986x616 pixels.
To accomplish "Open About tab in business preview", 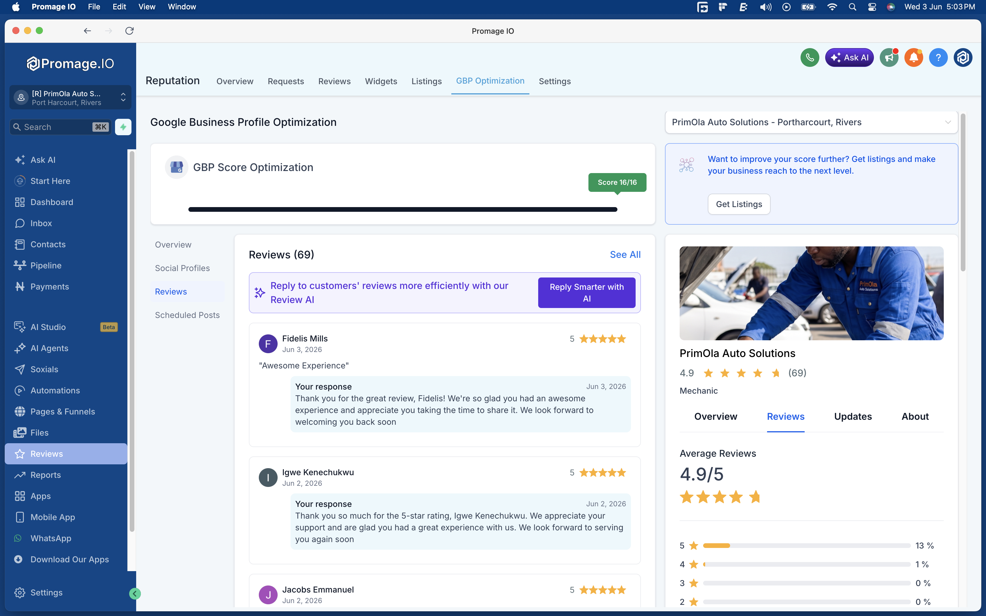I will point(915,416).
